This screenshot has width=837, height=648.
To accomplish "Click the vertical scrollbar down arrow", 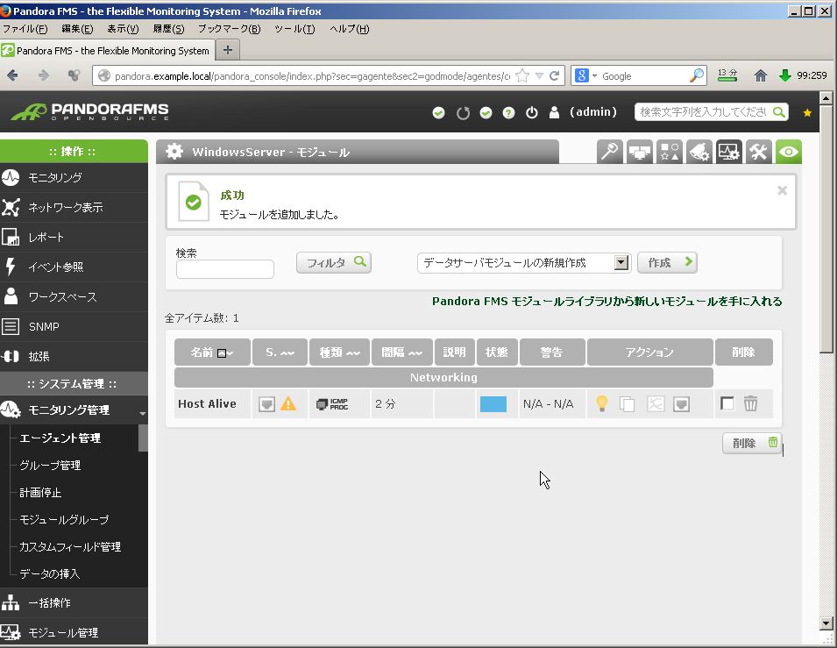I will pyautogui.click(x=826, y=623).
